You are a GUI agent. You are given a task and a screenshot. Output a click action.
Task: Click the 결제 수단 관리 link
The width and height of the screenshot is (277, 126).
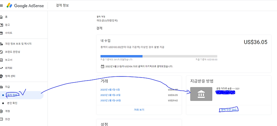pyautogui.click(x=229, y=110)
